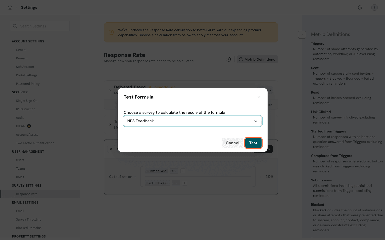Go to Single Sign-On settings
Image resolution: width=385 pixels, height=240 pixels.
(x=26, y=101)
